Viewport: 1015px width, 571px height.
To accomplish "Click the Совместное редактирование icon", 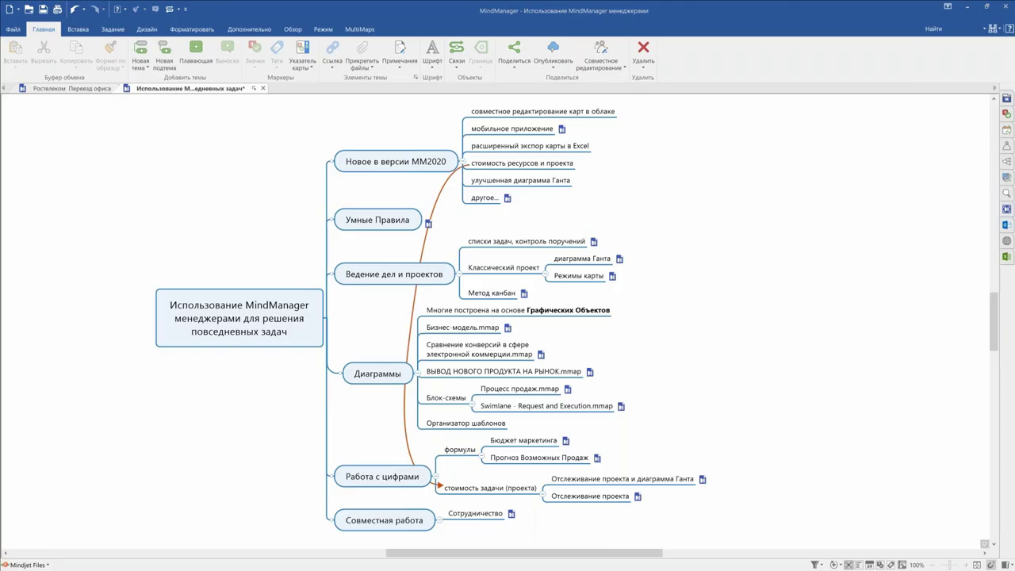I will tap(601, 48).
